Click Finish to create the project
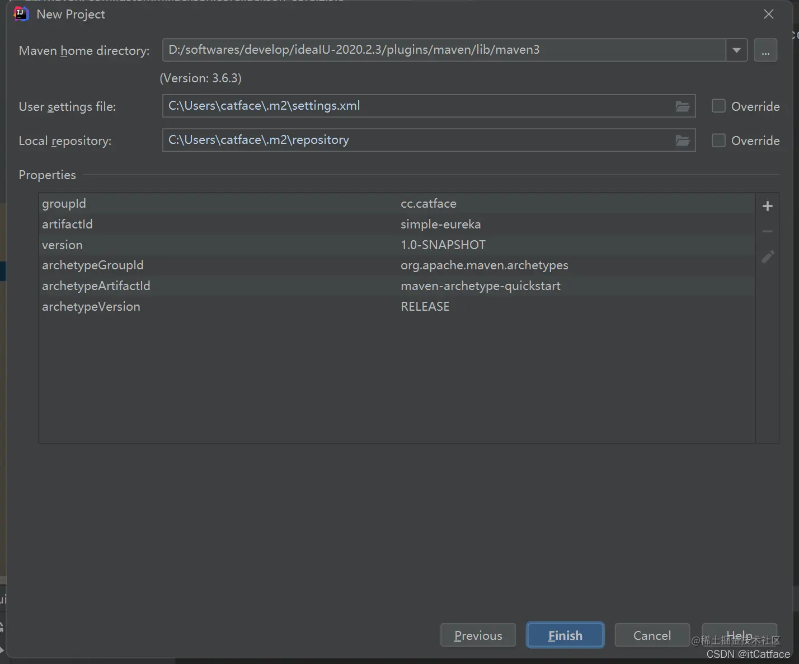 565,635
